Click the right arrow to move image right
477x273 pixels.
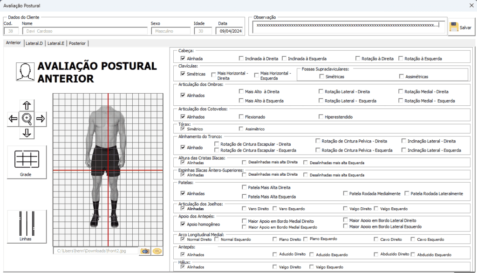pos(41,119)
